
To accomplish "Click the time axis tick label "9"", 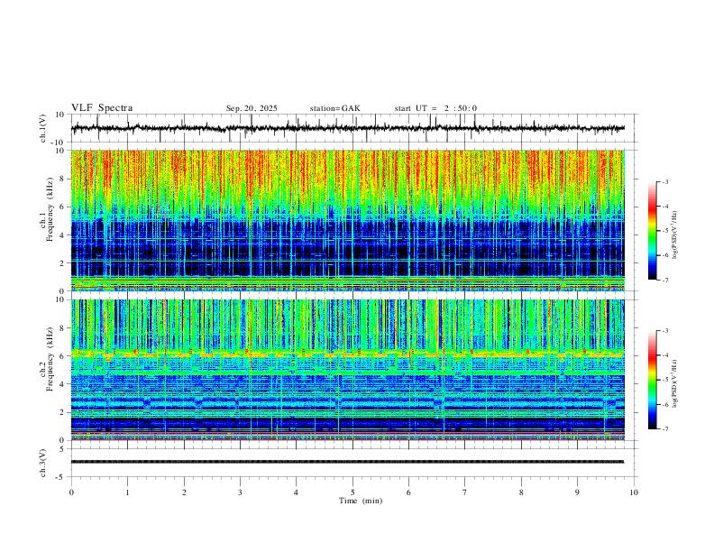I will click(x=577, y=492).
